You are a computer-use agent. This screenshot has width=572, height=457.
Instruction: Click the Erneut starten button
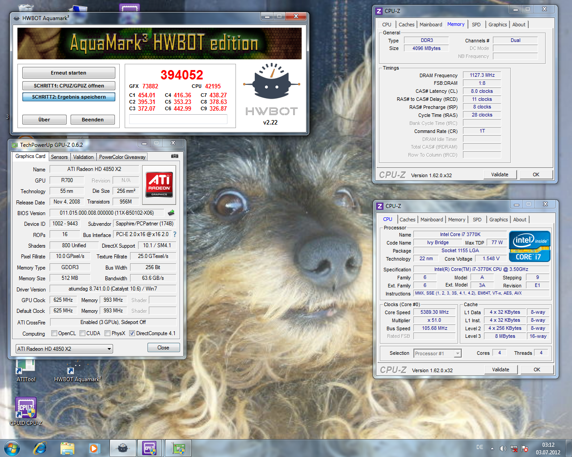pos(68,73)
